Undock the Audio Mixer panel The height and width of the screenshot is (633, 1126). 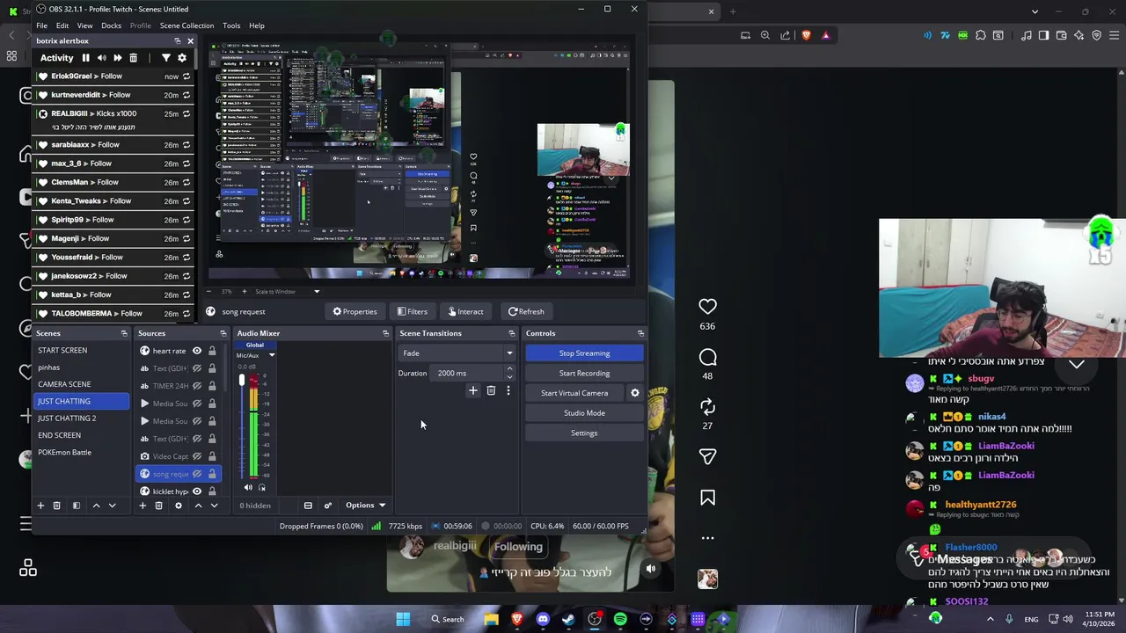(385, 333)
